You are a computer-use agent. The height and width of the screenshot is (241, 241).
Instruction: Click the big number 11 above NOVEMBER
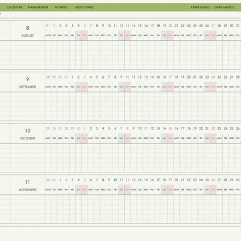coord(28,182)
